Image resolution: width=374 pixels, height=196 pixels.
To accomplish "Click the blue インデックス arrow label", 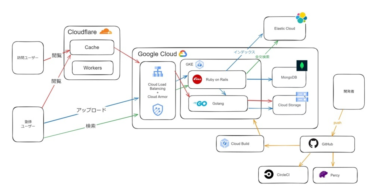I will tap(244, 52).
